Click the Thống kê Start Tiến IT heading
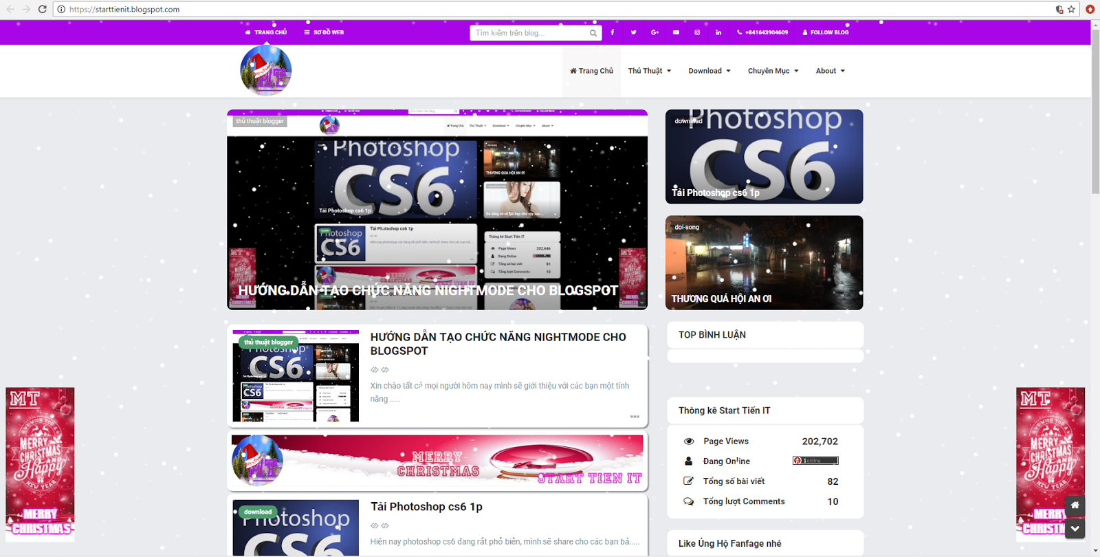The image size is (1100, 557). click(x=725, y=411)
